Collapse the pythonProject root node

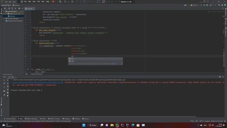coord(4,11)
